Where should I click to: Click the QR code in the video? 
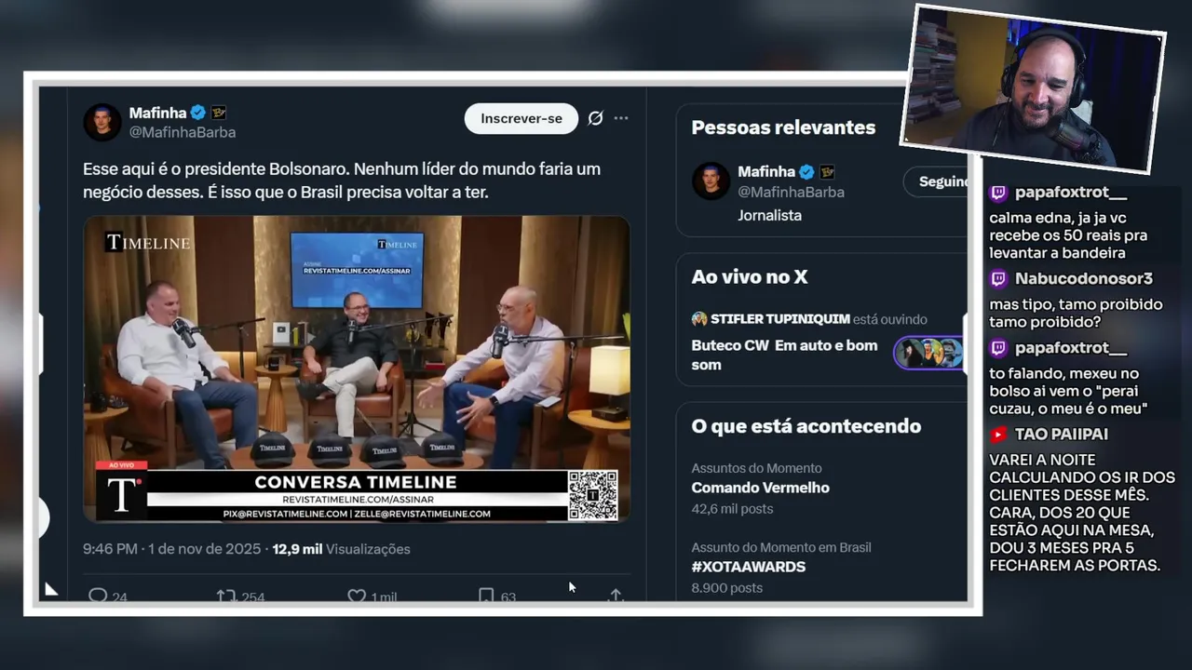[x=592, y=495]
